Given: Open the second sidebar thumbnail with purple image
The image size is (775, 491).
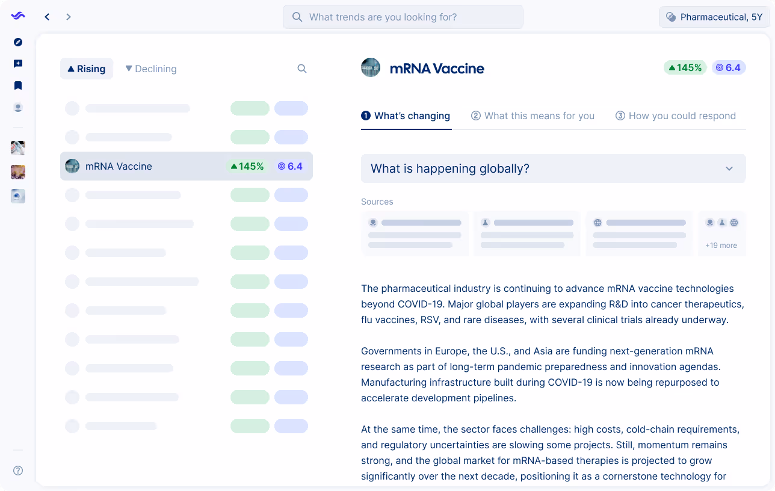Looking at the screenshot, I should point(18,172).
